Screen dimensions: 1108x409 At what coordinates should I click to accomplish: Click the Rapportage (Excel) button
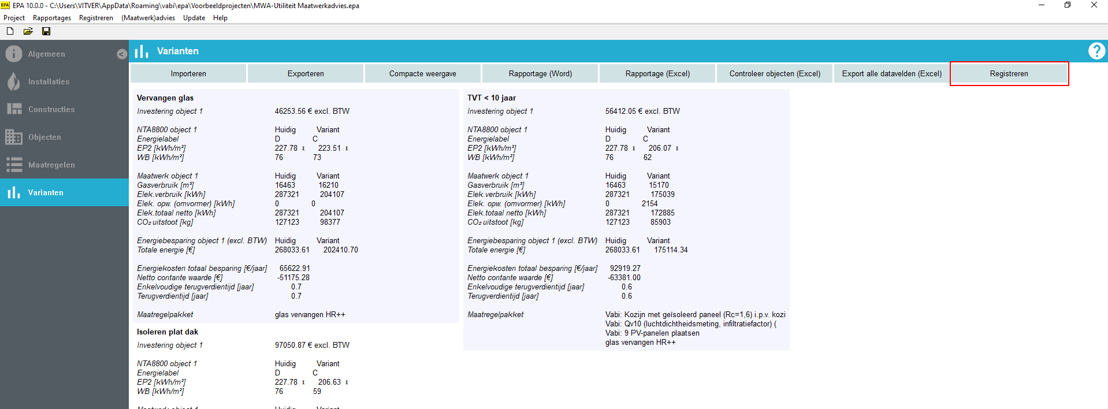[657, 73]
